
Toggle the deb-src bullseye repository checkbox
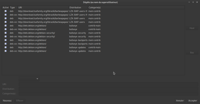[x=5, y=29]
